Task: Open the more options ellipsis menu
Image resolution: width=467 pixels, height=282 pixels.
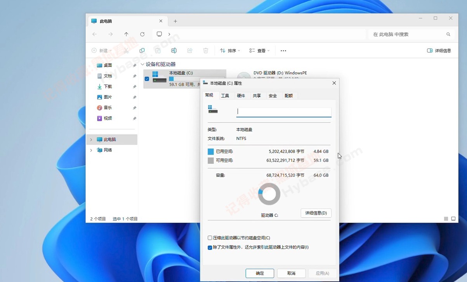Action: click(x=283, y=51)
